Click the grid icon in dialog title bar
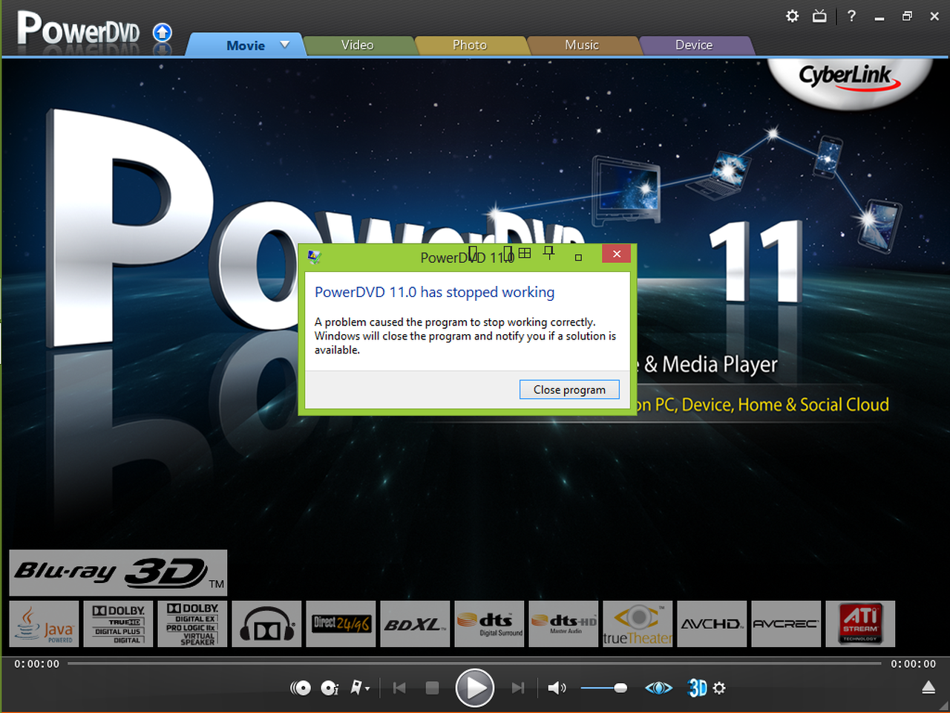 click(525, 253)
